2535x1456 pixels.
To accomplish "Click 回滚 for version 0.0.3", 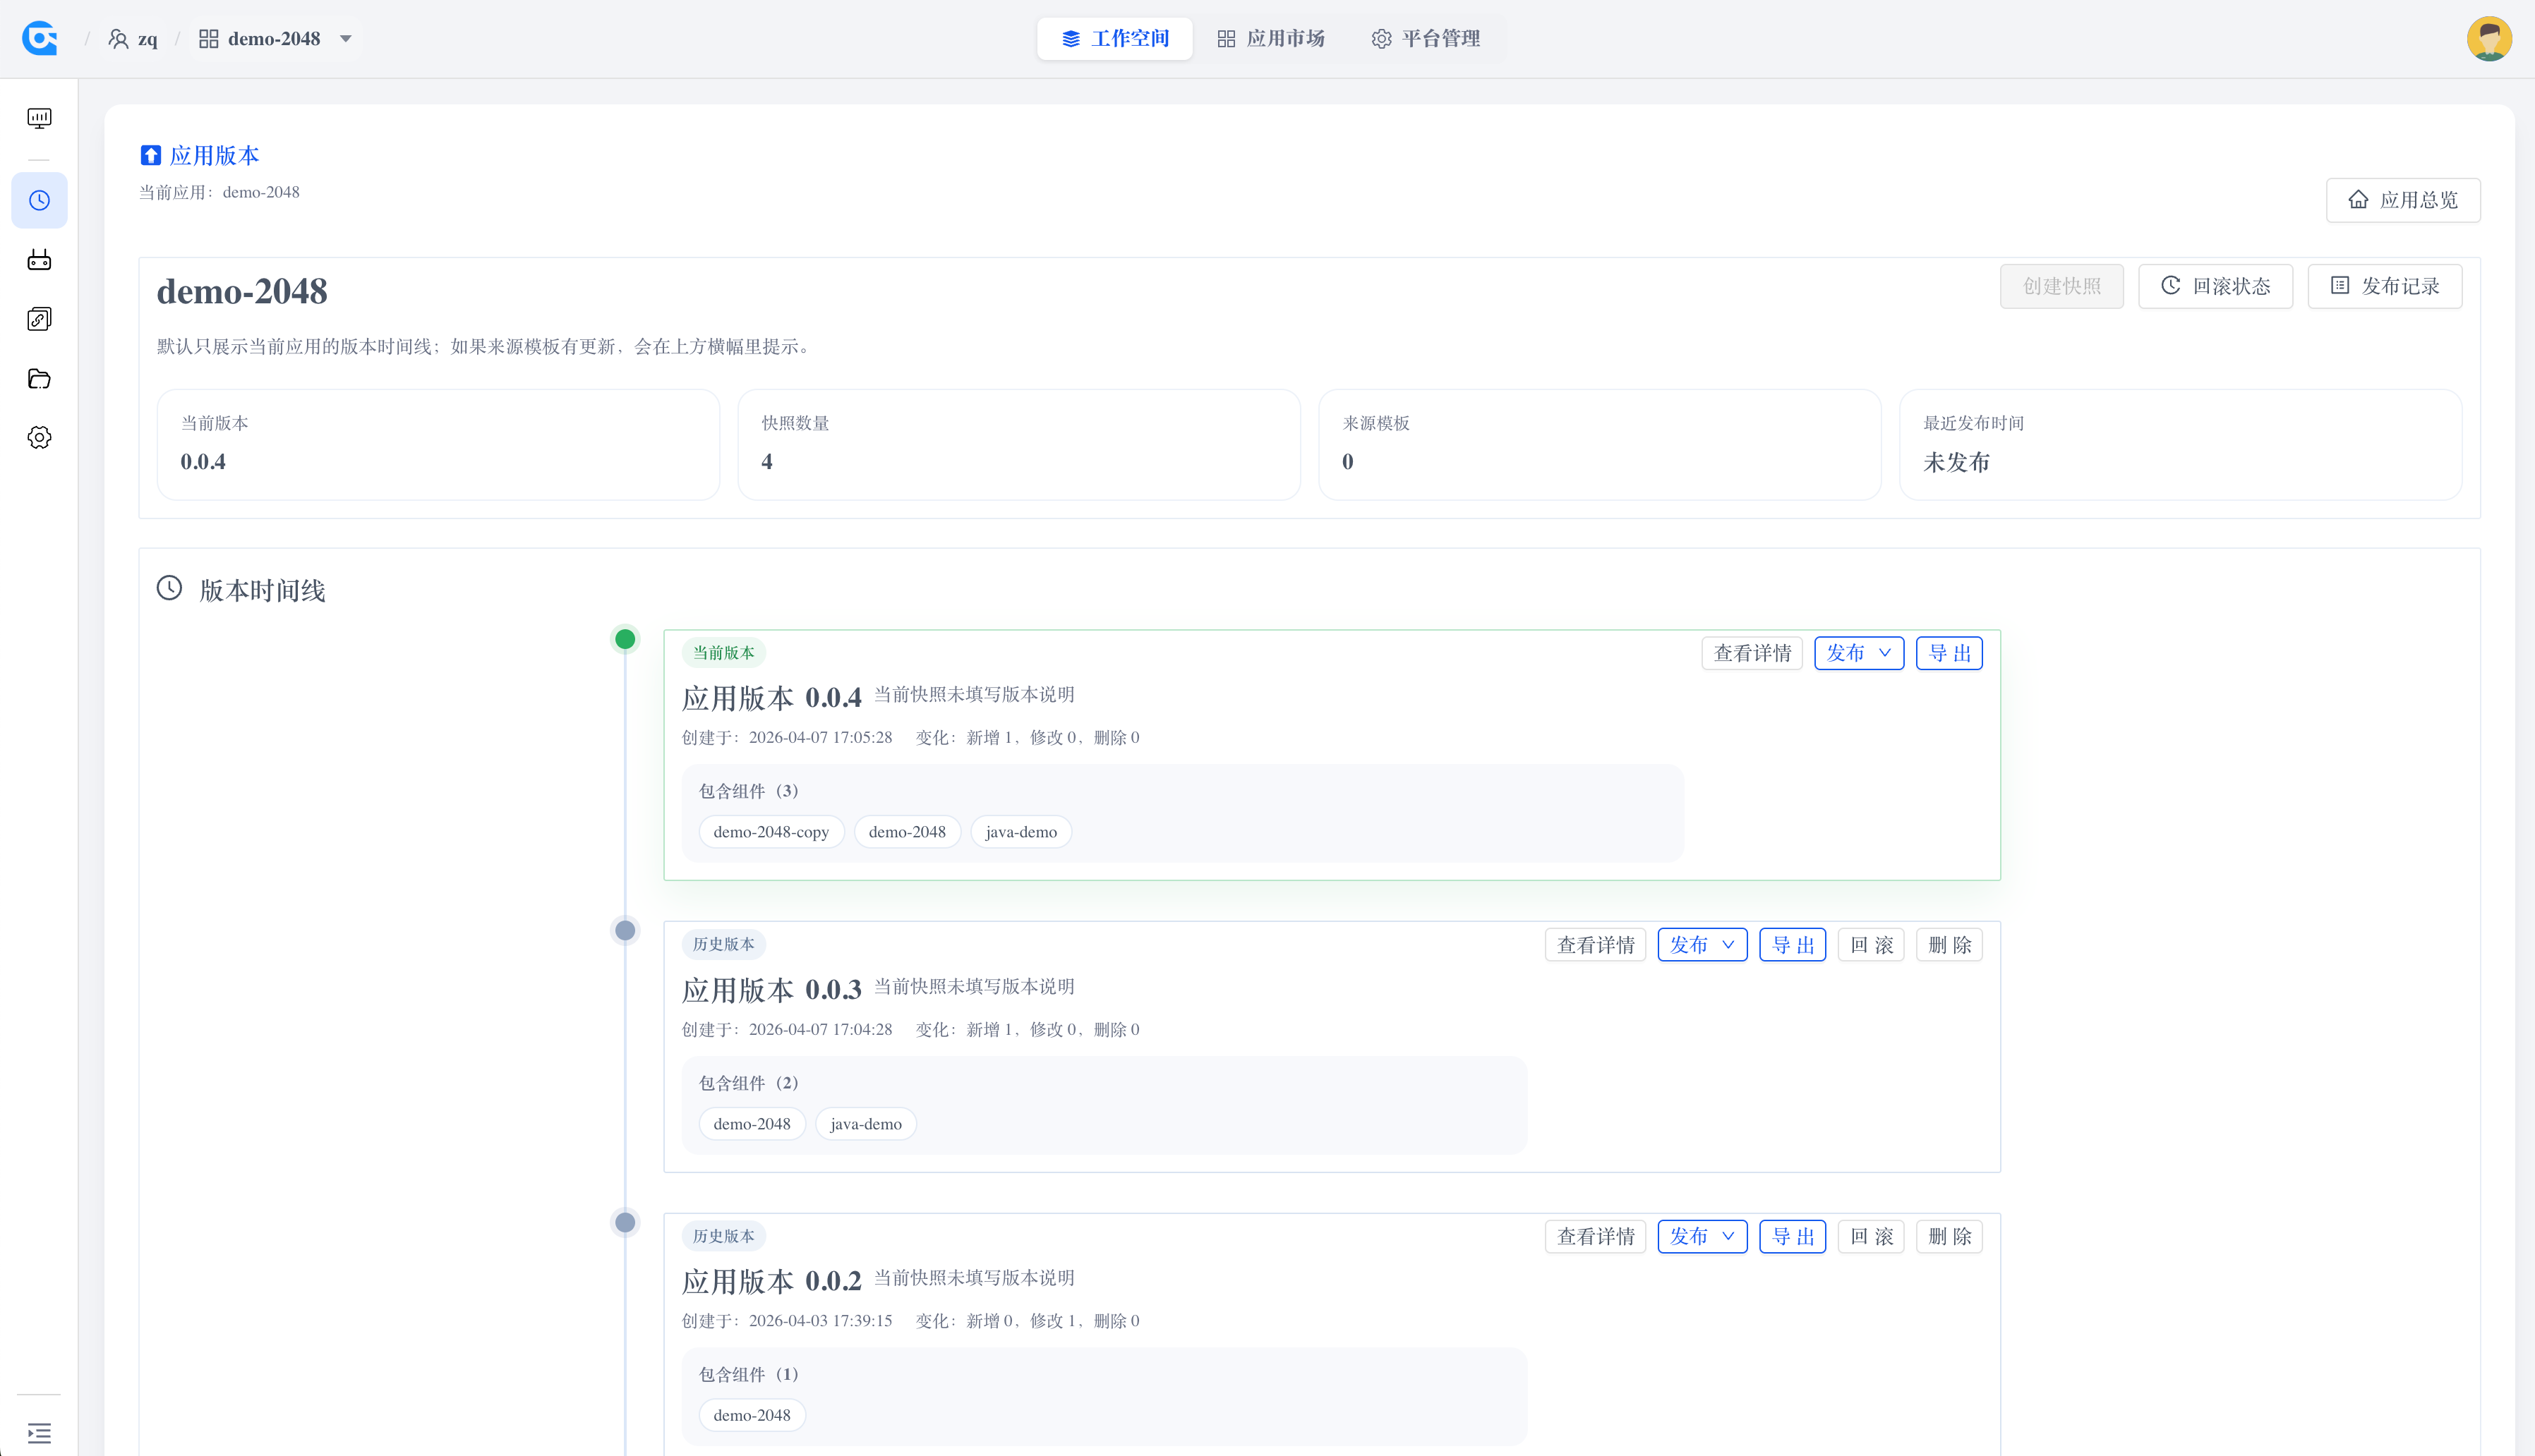I will coord(1871,945).
